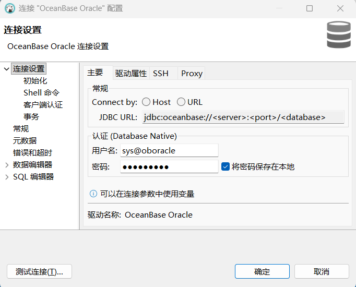Cancel with the 取消 button

click(x=322, y=271)
